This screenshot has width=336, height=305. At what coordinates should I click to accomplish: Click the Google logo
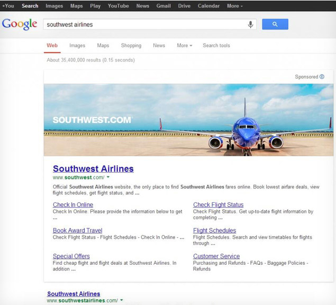pos(20,24)
